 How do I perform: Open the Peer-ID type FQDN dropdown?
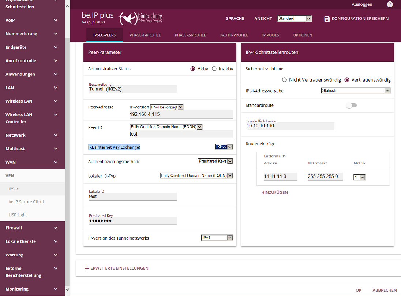point(166,127)
